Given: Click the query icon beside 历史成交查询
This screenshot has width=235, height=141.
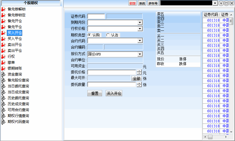Looking at the screenshot, I should pyautogui.click(x=3, y=104).
